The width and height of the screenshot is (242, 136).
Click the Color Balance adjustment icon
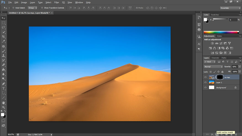tap(214, 48)
